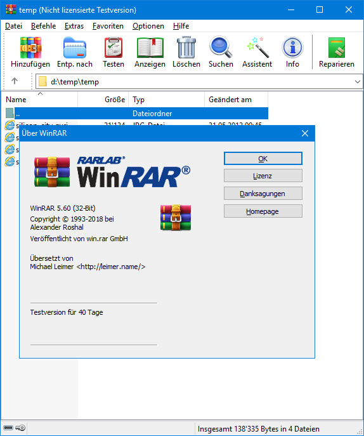Expand the path dropdown d:\temp\temp
Screen dimensions: 364x436
click(x=357, y=82)
